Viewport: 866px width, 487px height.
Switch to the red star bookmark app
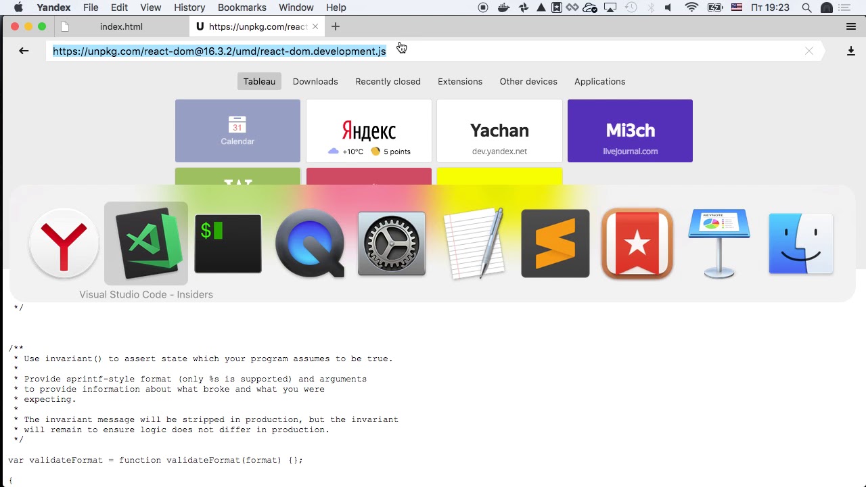(x=637, y=243)
